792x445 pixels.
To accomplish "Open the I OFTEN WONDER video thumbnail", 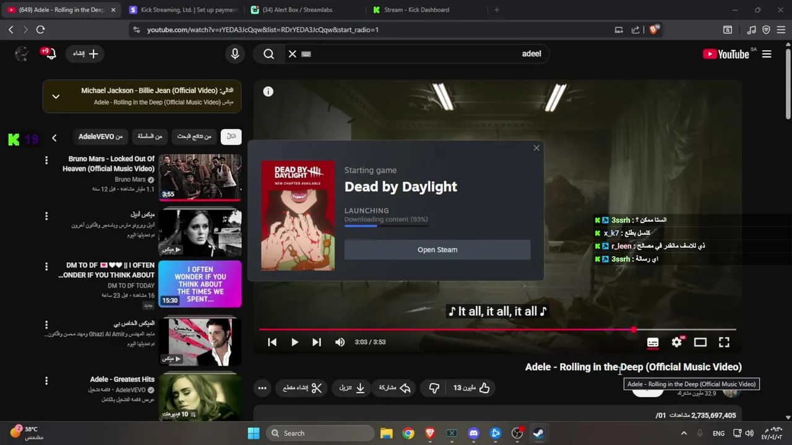I will click(x=200, y=284).
